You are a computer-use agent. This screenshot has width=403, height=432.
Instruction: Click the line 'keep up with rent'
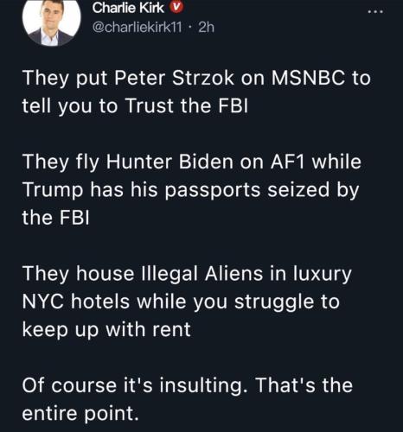click(106, 330)
